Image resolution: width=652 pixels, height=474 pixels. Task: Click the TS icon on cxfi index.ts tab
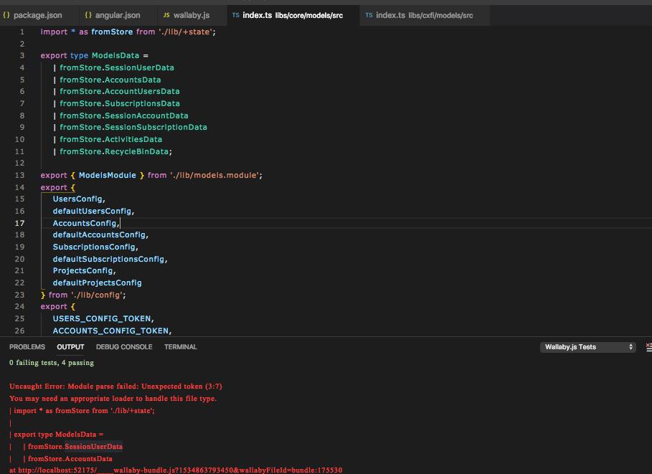coord(369,14)
